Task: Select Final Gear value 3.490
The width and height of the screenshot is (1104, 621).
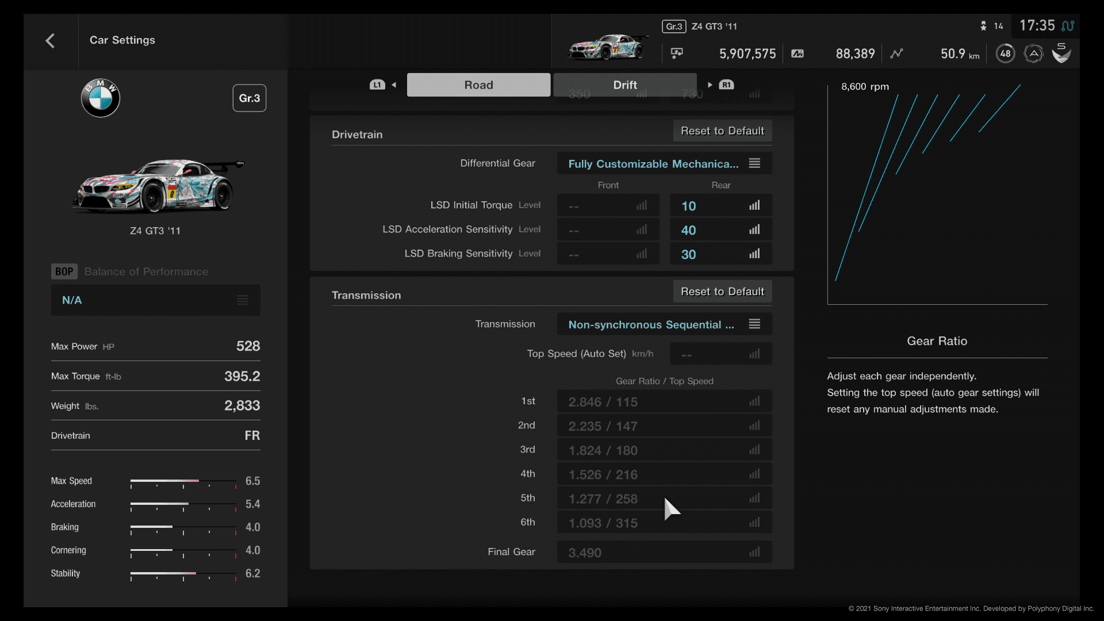Action: (x=664, y=552)
